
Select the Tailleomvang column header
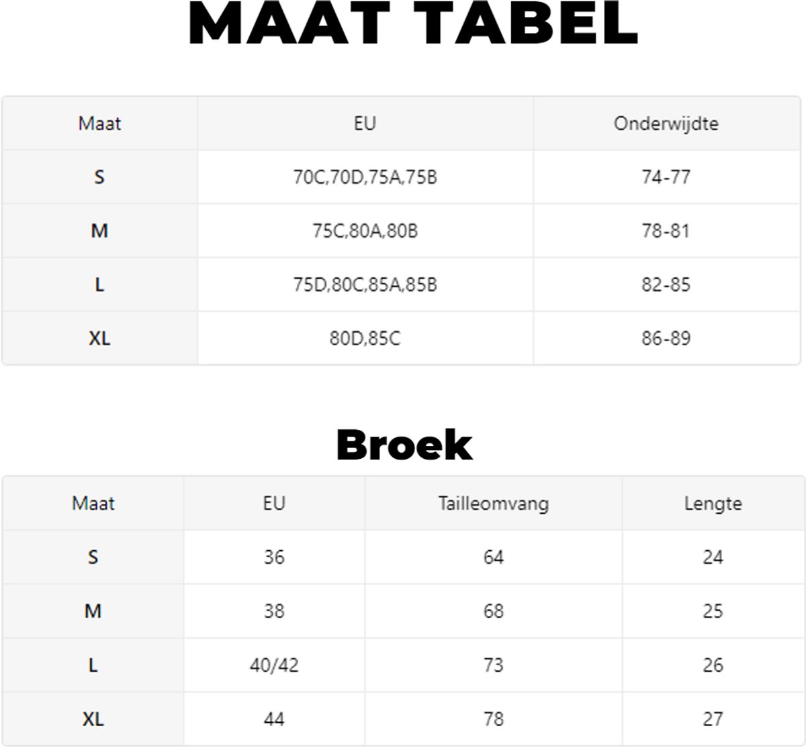(493, 504)
